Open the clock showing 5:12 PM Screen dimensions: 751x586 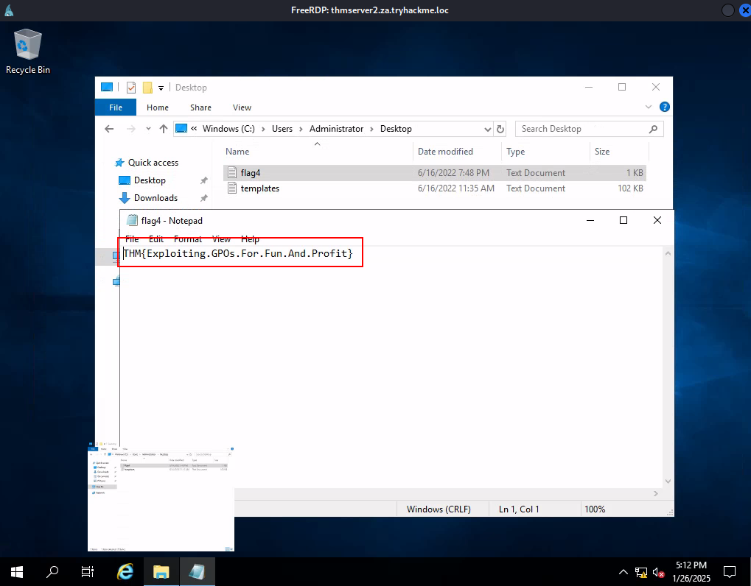coord(691,572)
